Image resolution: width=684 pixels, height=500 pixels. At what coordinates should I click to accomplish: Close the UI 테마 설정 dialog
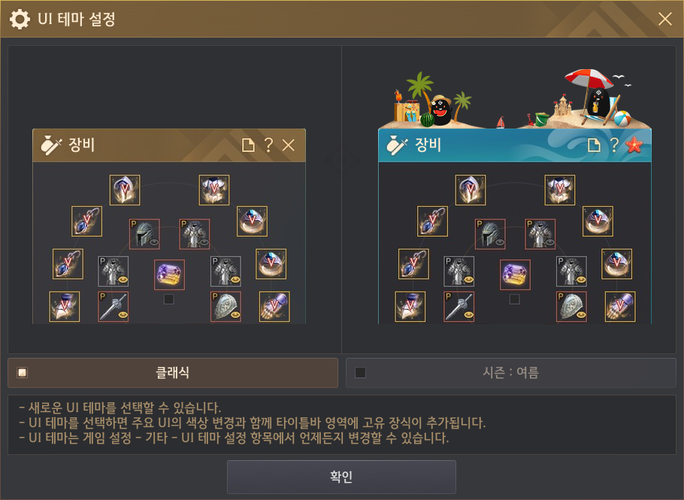tap(664, 19)
